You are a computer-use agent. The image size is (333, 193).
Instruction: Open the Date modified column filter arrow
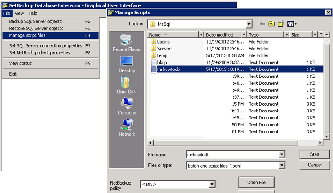tap(244, 35)
